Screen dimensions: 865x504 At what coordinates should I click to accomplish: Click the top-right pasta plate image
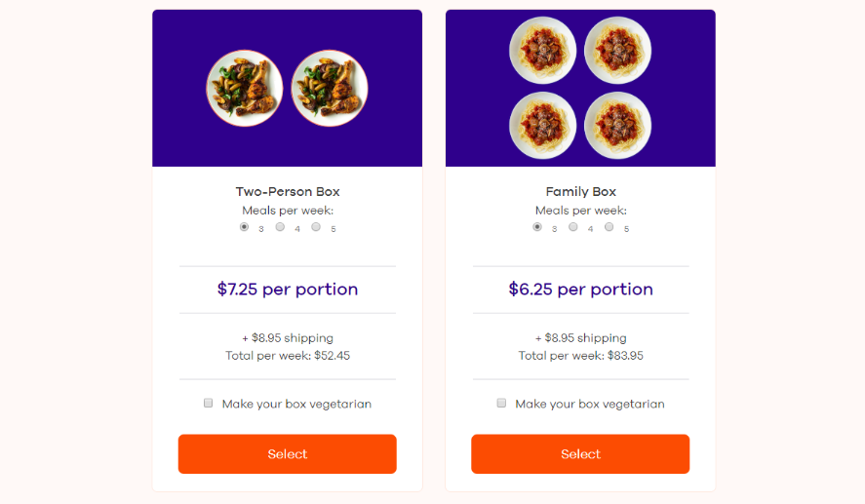click(x=617, y=50)
